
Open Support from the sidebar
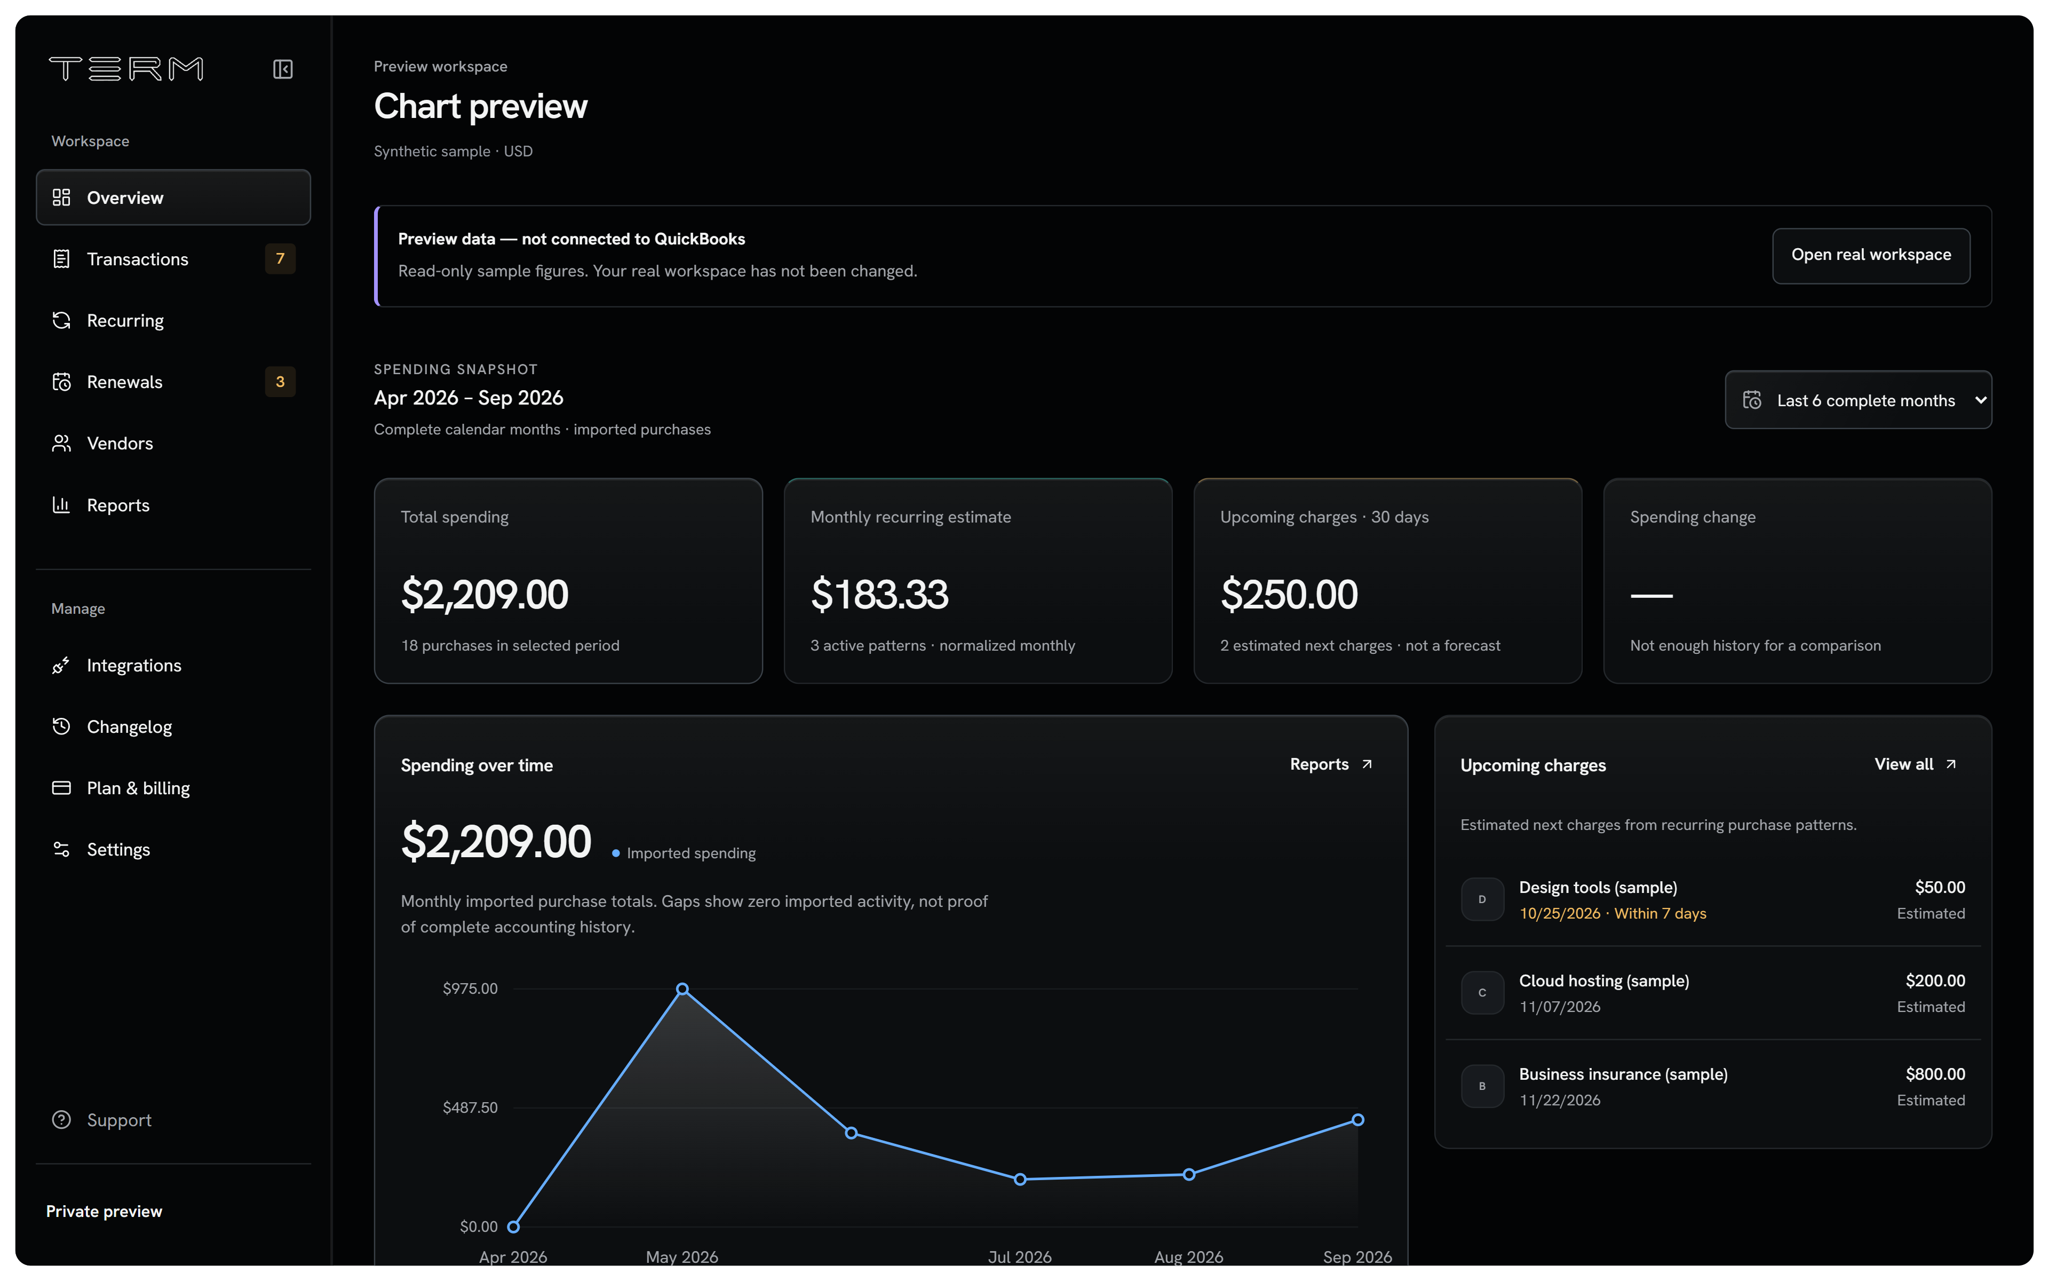tap(173, 1119)
